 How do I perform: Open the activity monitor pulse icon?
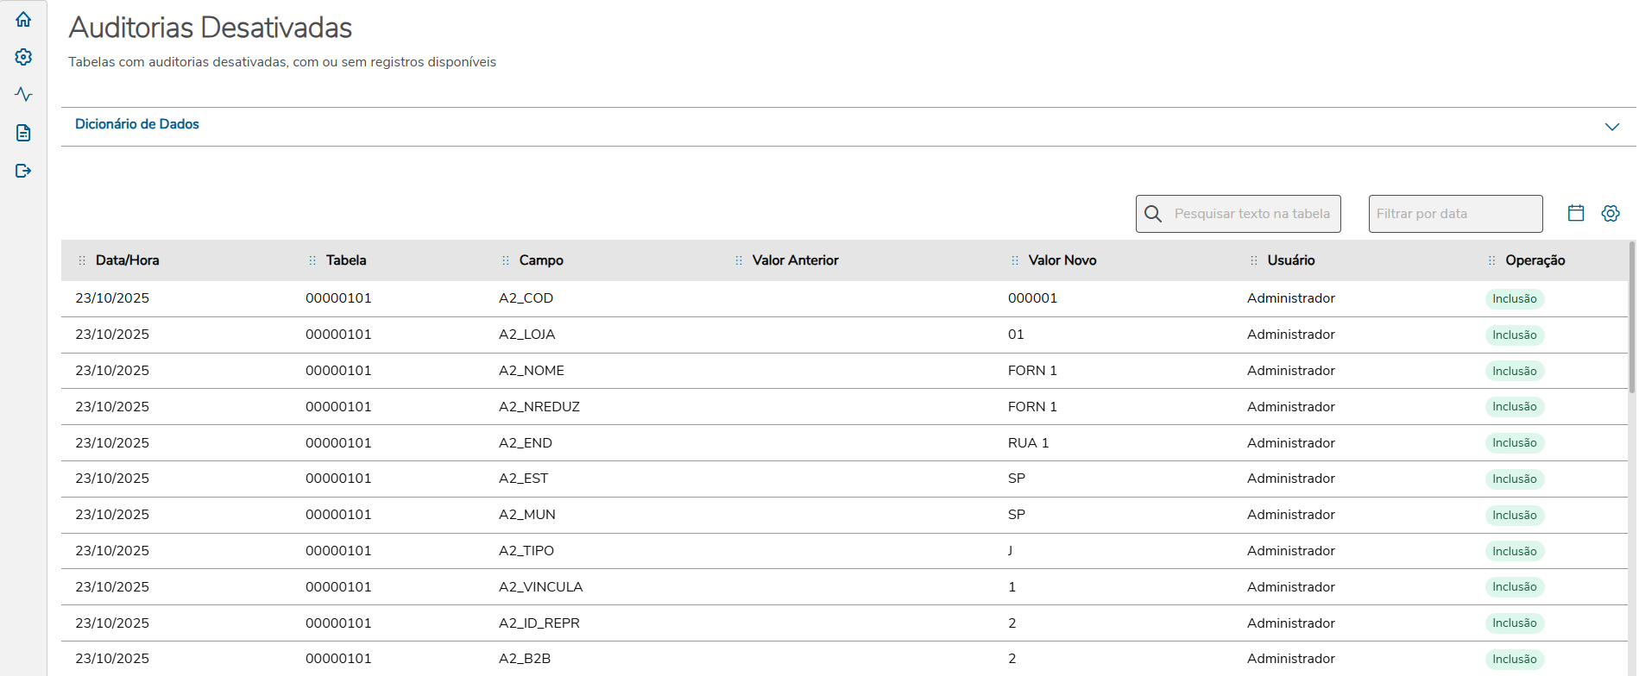[23, 94]
